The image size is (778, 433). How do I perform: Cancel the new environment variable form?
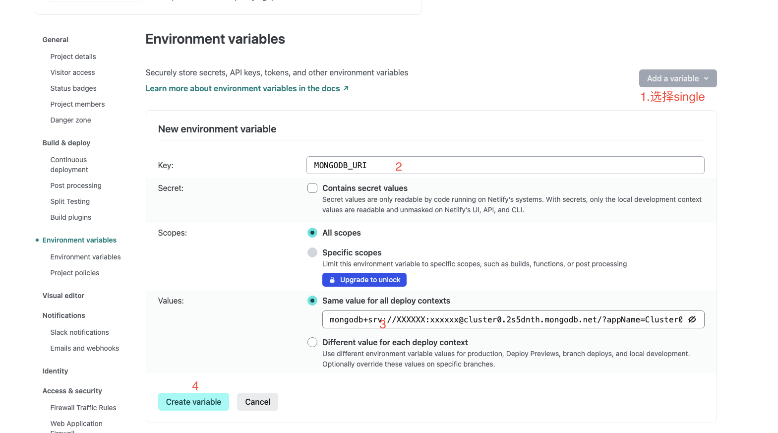point(257,402)
